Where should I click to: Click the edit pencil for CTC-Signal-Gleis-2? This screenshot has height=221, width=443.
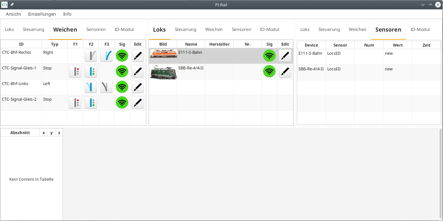point(138,103)
